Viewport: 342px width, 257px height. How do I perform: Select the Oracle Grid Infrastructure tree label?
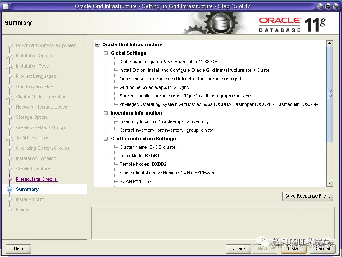(133, 44)
